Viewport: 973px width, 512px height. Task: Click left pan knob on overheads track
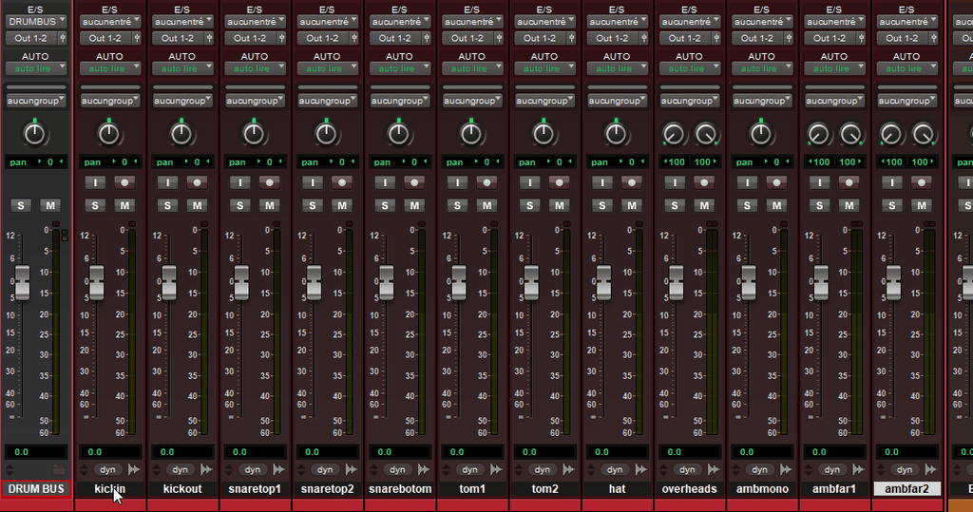(x=674, y=134)
